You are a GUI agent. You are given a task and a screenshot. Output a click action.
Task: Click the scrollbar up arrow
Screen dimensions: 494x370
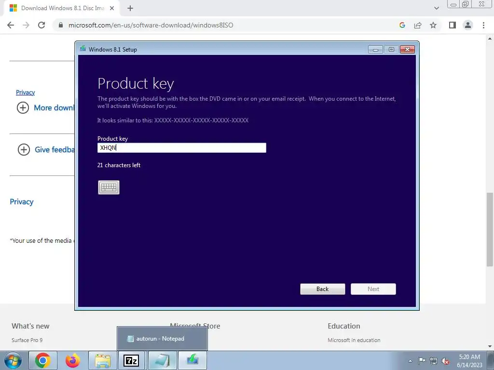[490, 39]
